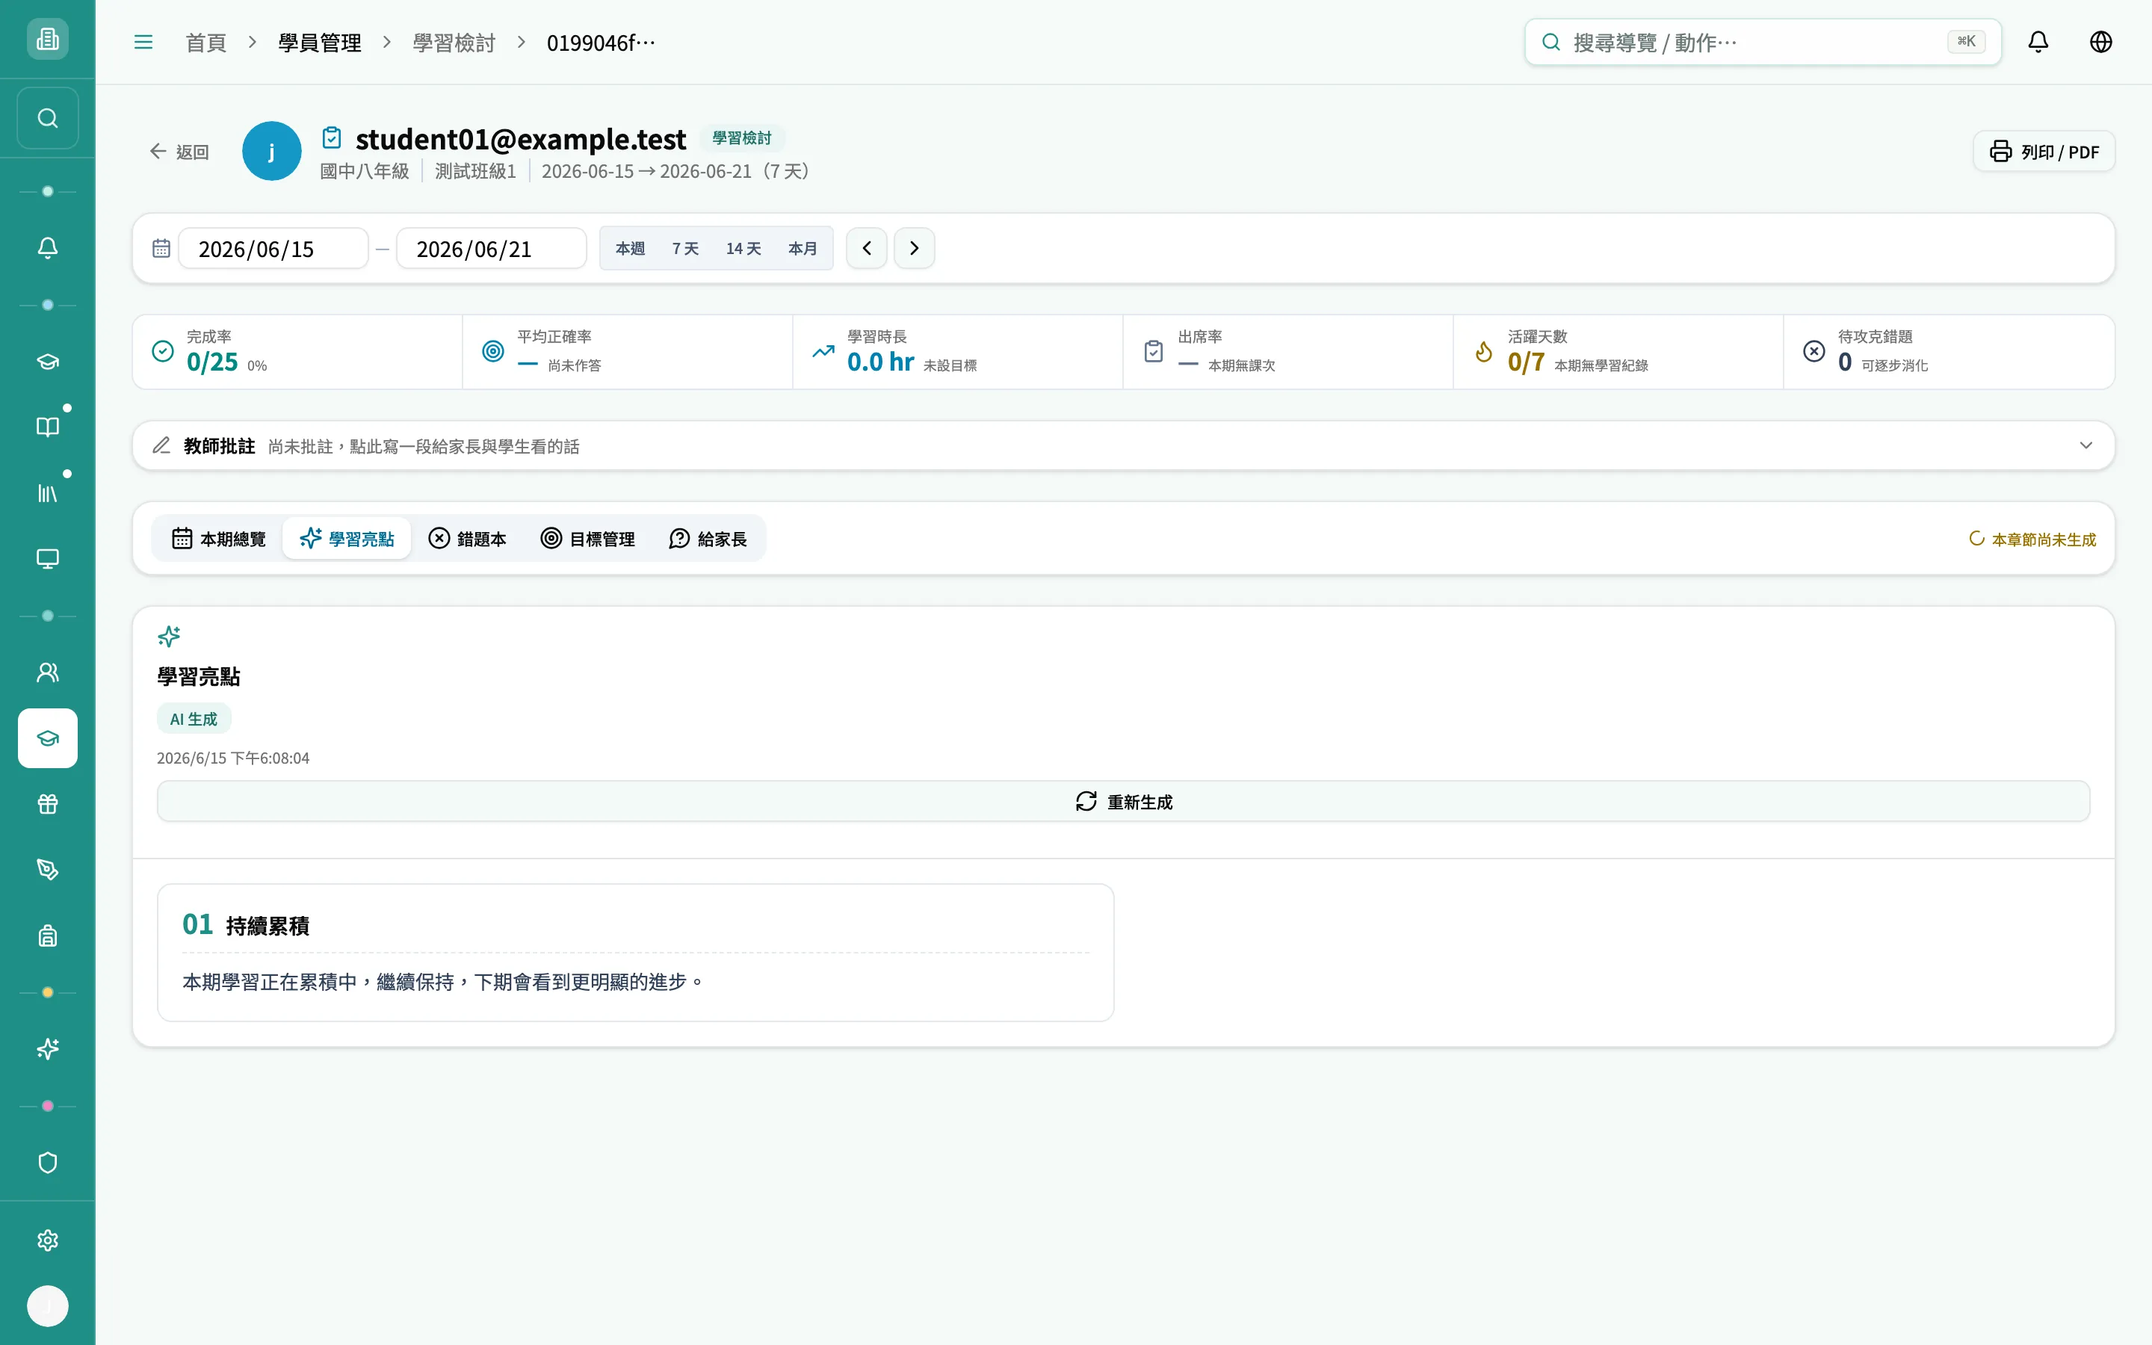Select the 本月 range option
This screenshot has width=2152, height=1345.
(x=802, y=248)
